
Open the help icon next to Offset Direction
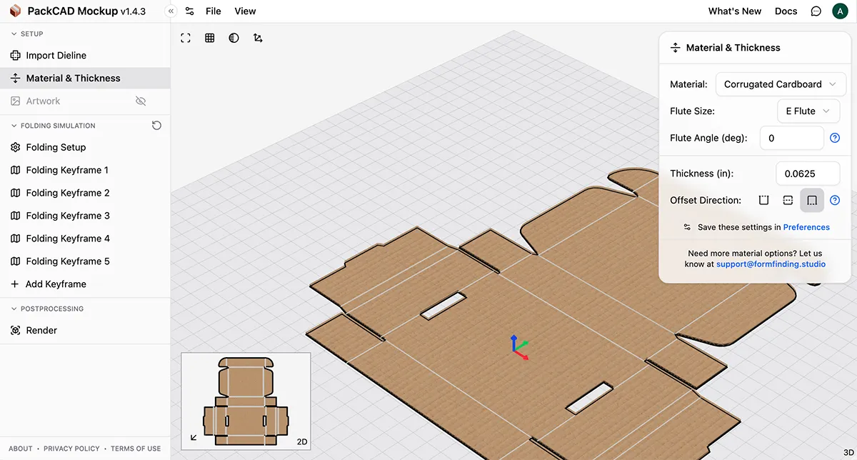tap(835, 201)
